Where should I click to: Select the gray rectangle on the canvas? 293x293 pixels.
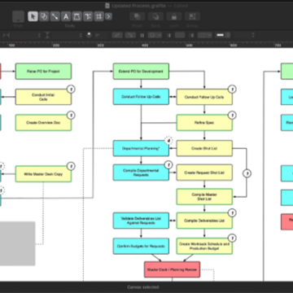point(17,243)
